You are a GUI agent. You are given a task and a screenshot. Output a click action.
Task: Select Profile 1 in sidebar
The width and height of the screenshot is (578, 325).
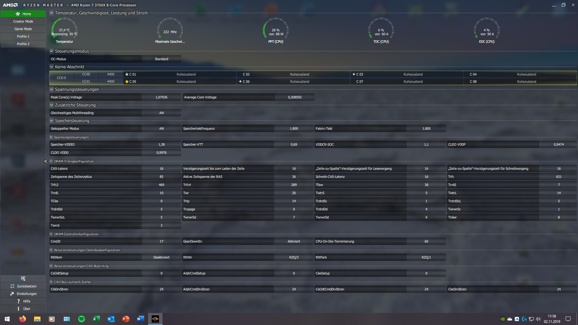tap(23, 36)
